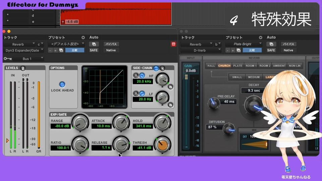Open automation window icon in D-Verb plugin
This screenshot has width=322, height=181.
271,44
